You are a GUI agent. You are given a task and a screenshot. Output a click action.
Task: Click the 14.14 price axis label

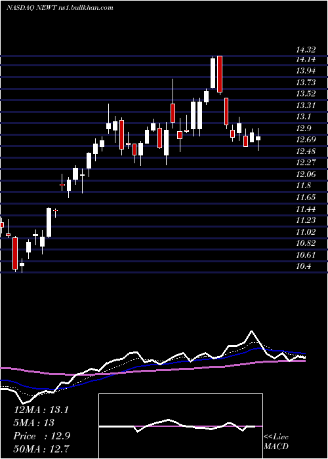(x=306, y=60)
